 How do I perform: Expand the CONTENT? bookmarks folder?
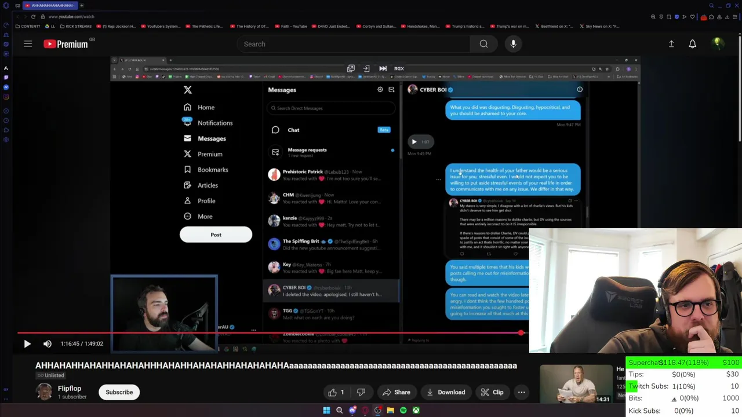click(x=28, y=26)
